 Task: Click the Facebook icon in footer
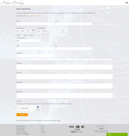click(99, 129)
